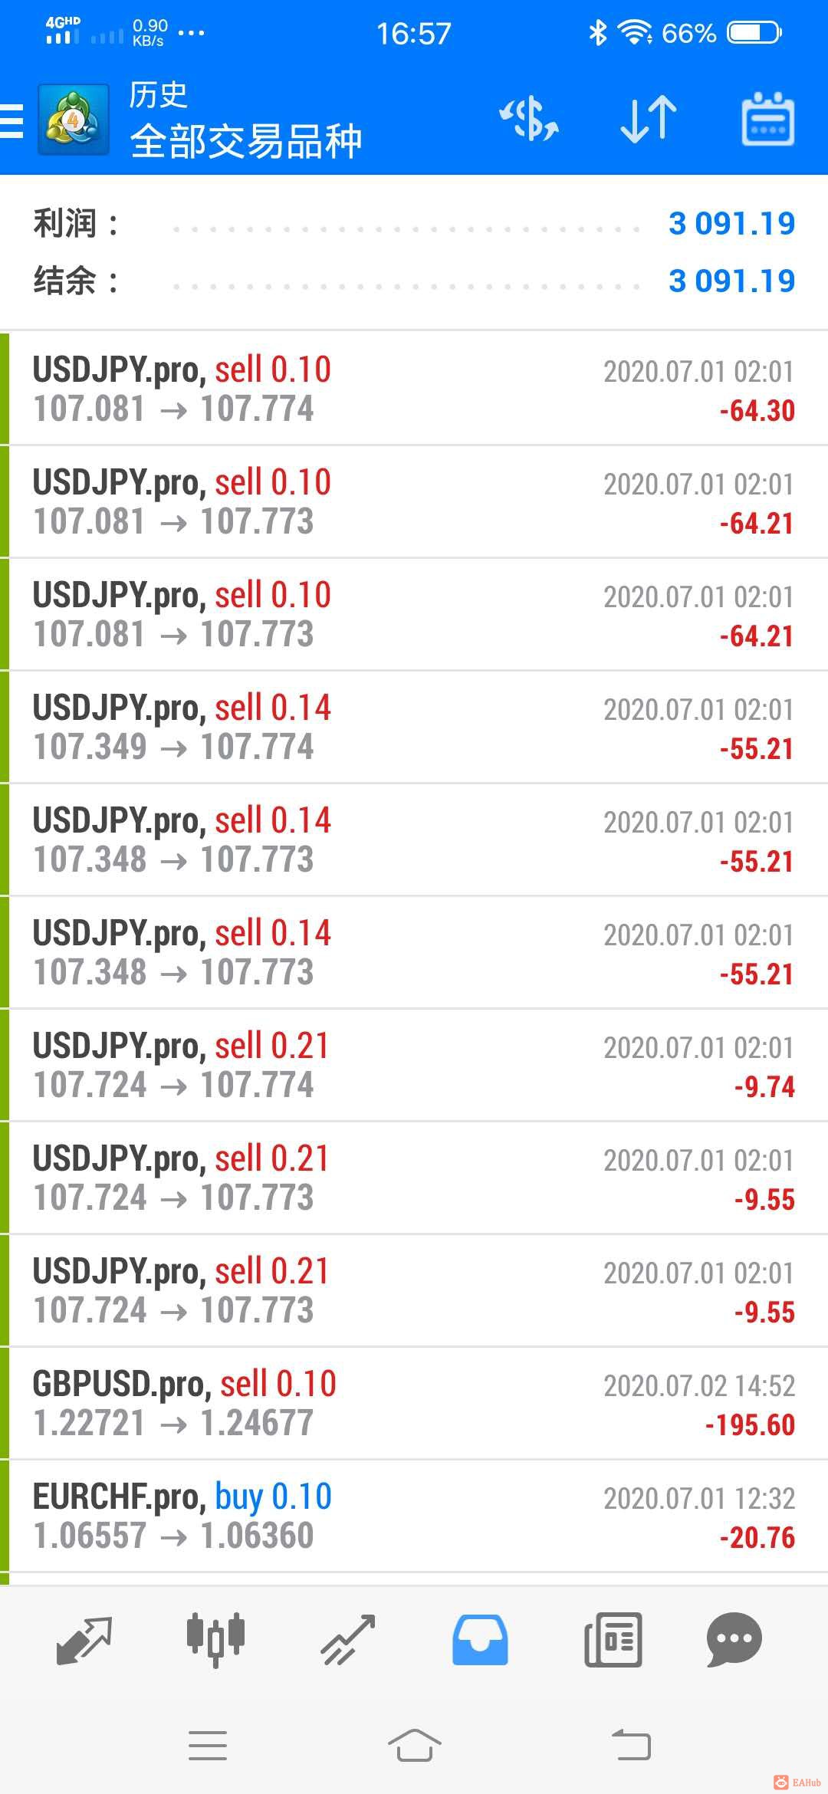
Task: Tap the MetaTrader 4 app logo
Action: click(73, 120)
